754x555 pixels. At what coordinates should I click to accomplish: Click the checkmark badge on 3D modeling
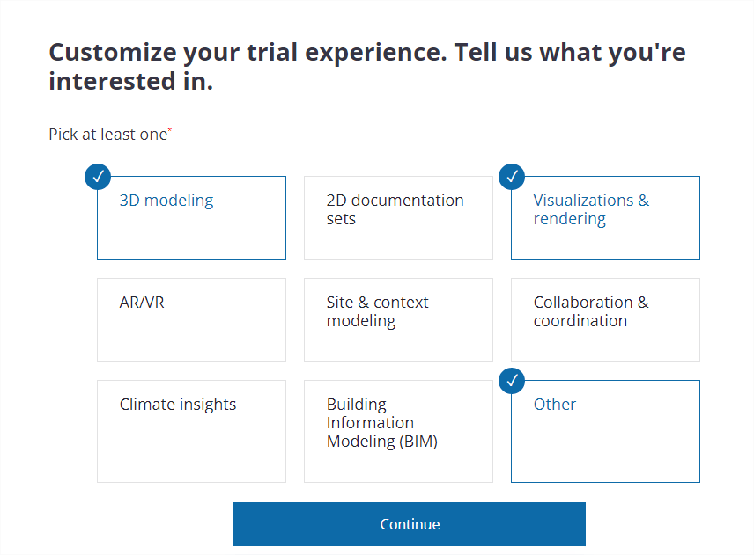click(x=98, y=177)
